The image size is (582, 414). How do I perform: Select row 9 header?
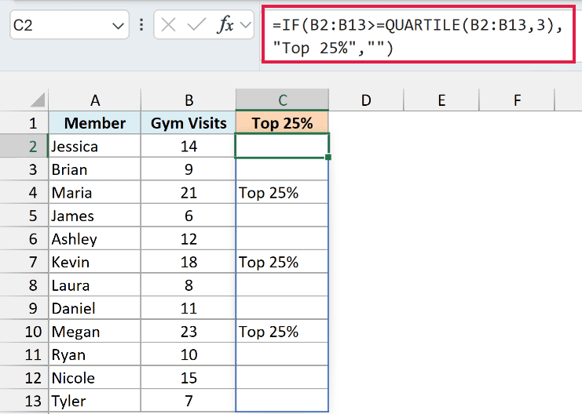(x=24, y=308)
